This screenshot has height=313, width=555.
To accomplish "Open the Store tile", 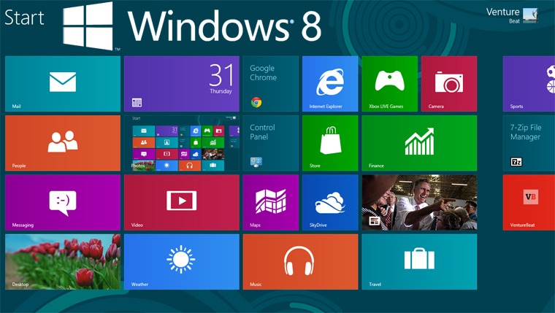I will (330, 143).
